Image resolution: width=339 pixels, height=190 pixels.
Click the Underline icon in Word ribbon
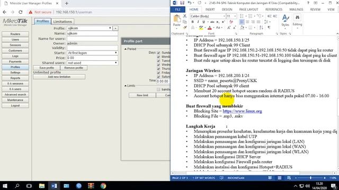203,22
